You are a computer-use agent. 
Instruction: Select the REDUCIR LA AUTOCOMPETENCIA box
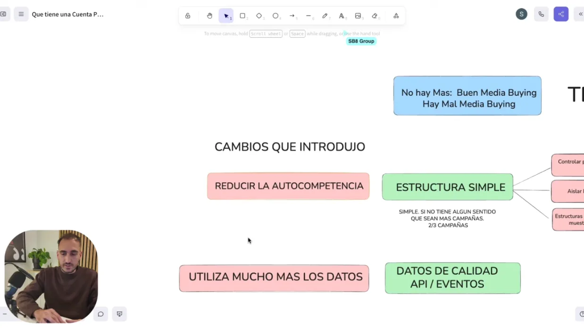(x=288, y=186)
